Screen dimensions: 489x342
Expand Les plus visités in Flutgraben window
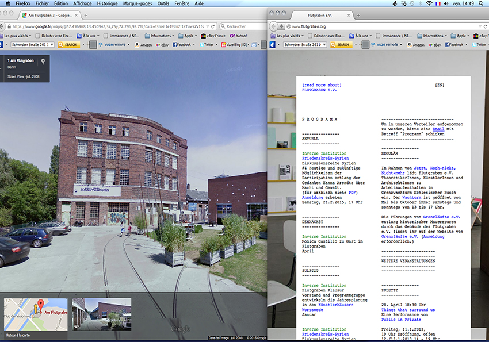287,36
